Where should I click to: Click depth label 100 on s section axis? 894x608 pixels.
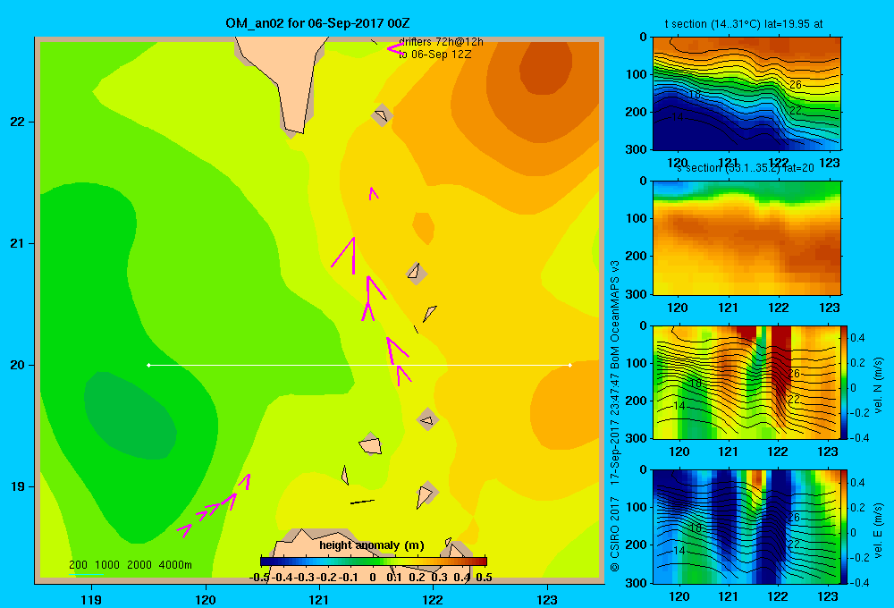[637, 218]
